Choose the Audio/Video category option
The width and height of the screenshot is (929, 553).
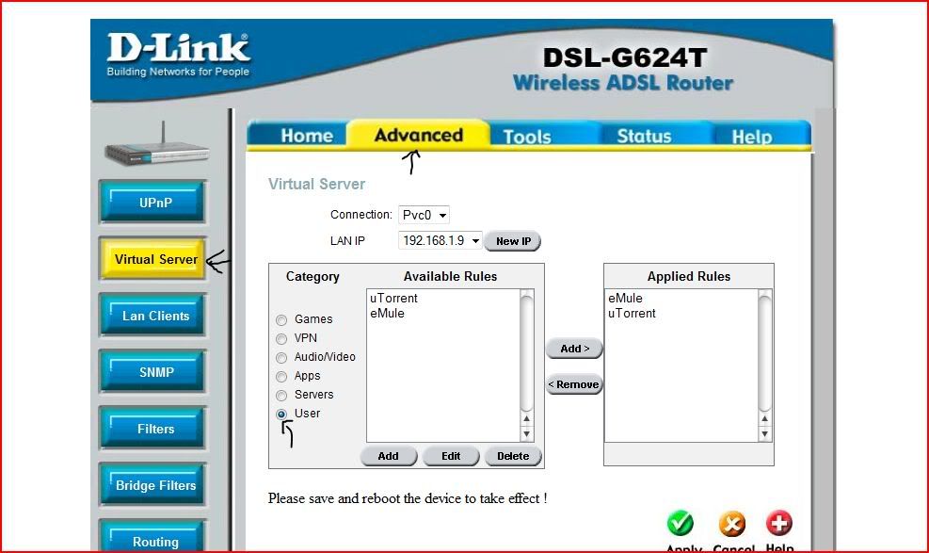(281, 358)
